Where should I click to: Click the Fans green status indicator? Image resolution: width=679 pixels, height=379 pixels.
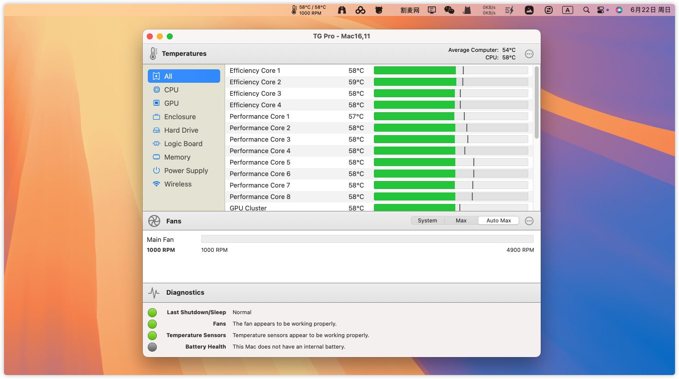coord(152,324)
